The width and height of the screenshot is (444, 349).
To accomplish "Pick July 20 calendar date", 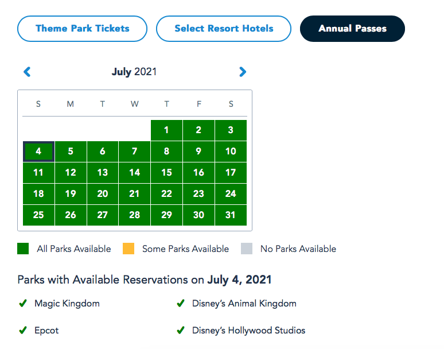I will [x=103, y=194].
